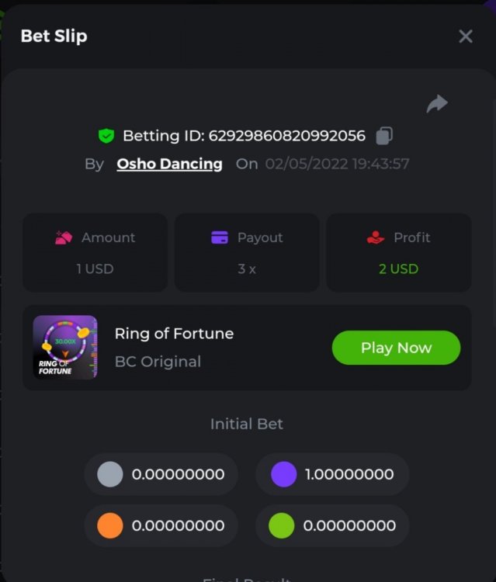
Task: Click the 2 USD profit value
Action: point(398,269)
